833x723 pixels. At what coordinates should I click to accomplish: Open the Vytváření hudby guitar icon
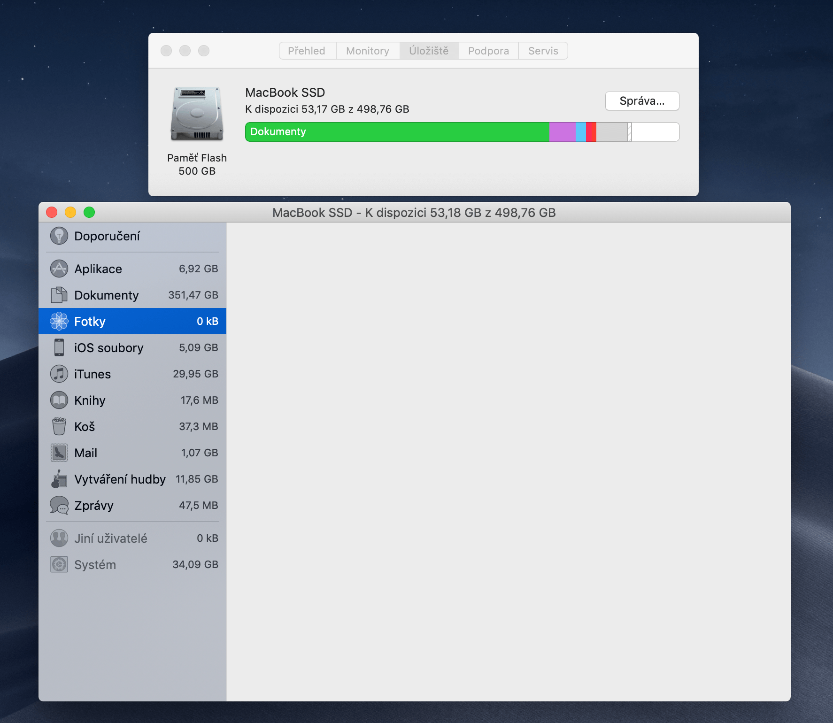tap(59, 479)
